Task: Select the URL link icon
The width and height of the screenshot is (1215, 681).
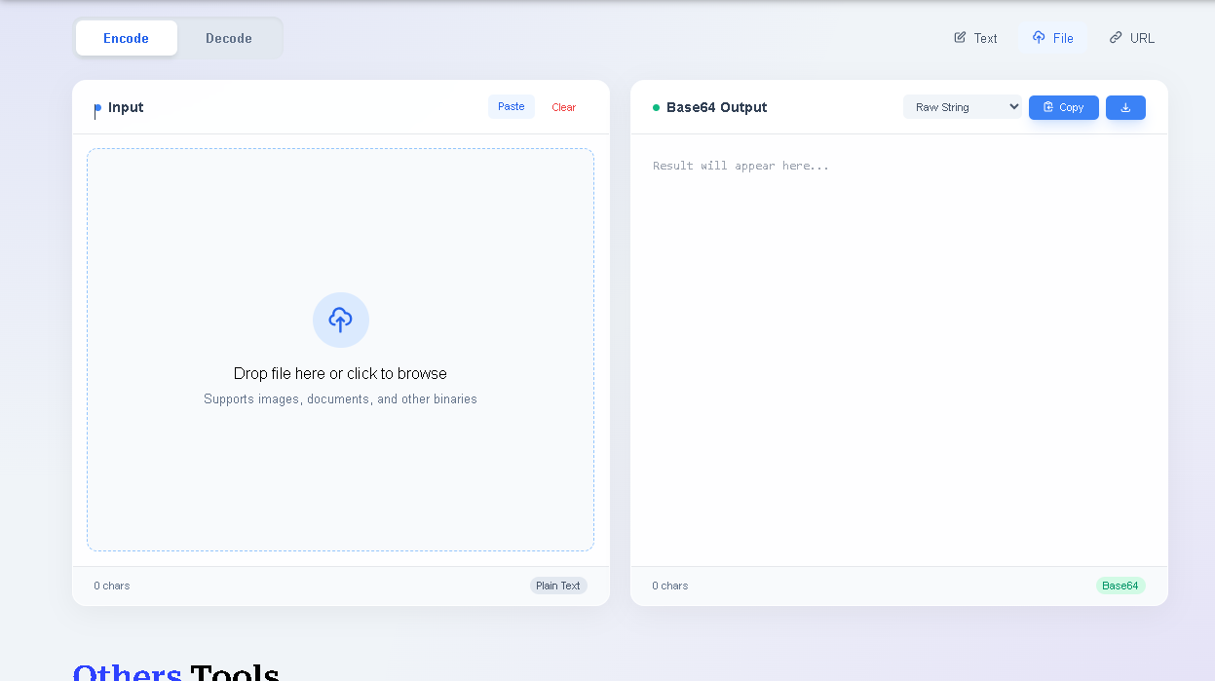Action: (1115, 37)
